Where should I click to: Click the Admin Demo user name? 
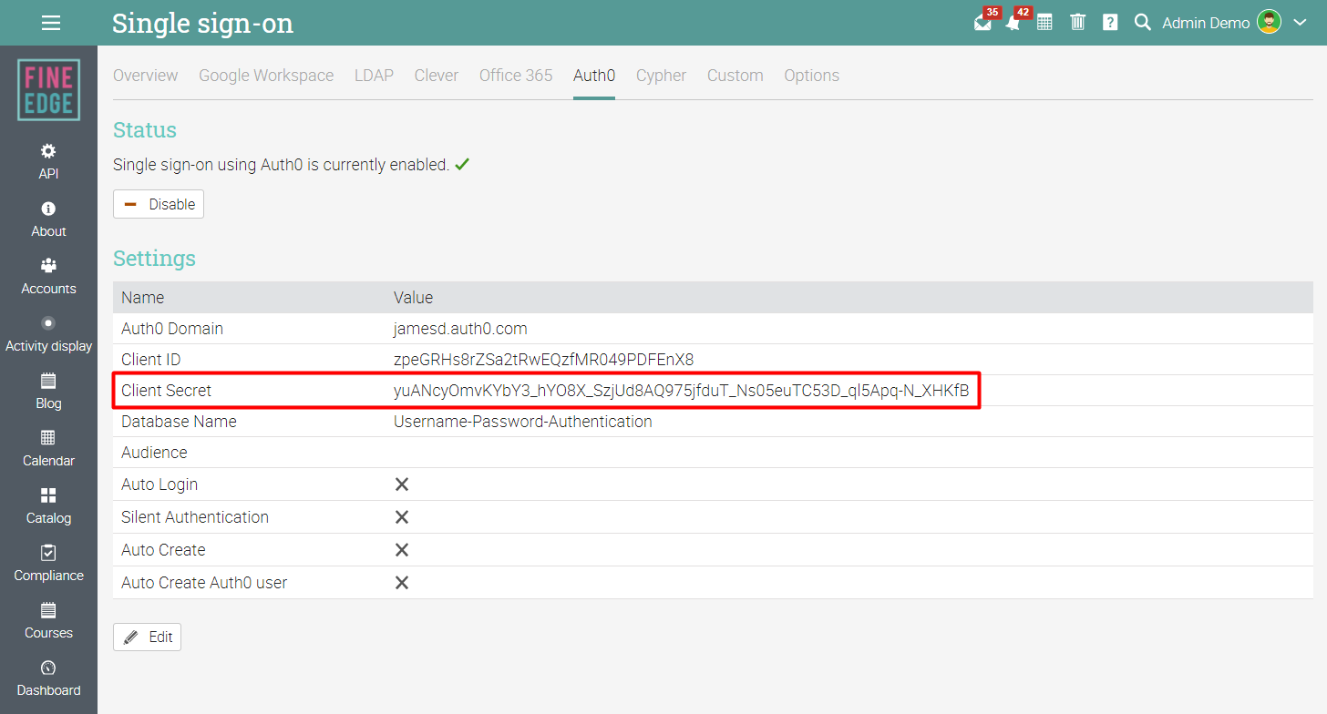pos(1206,23)
